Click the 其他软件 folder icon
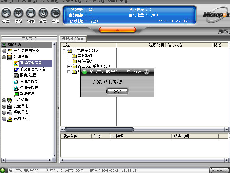 point(75,56)
